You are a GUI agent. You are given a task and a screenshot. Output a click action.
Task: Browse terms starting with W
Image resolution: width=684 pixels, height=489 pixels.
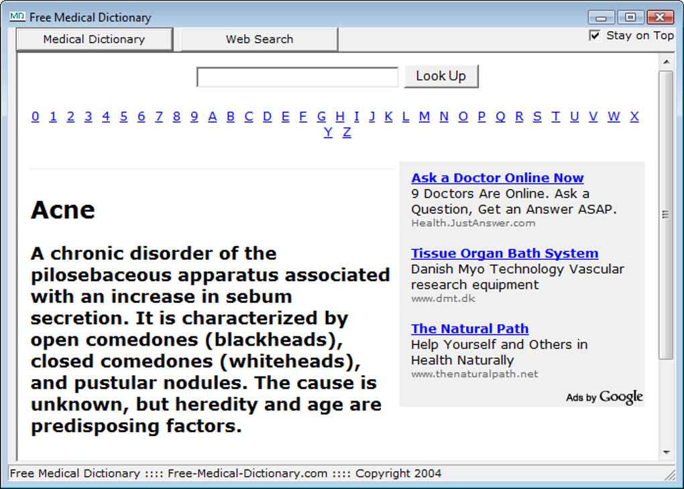614,117
